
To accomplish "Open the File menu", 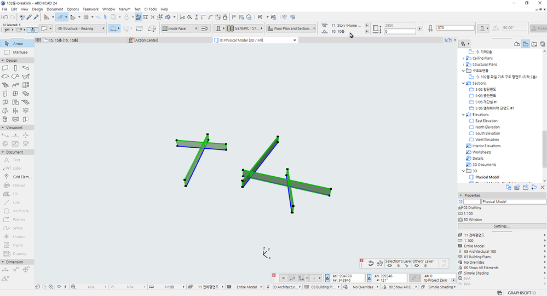I will pyautogui.click(x=4, y=9).
